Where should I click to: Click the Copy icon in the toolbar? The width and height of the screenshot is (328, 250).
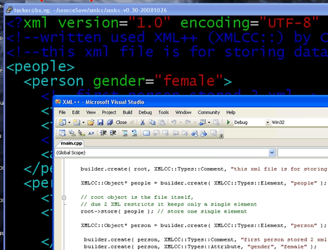tap(152, 122)
